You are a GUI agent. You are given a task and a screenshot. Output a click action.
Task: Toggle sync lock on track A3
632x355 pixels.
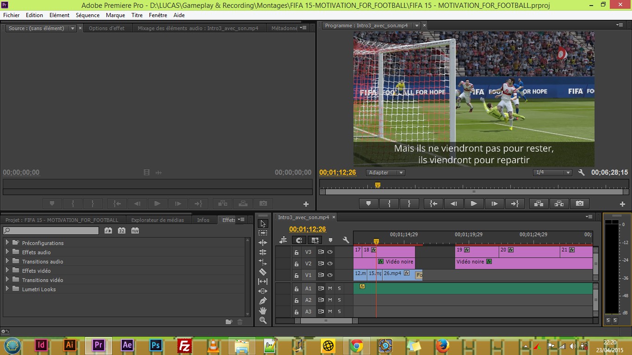321,312
